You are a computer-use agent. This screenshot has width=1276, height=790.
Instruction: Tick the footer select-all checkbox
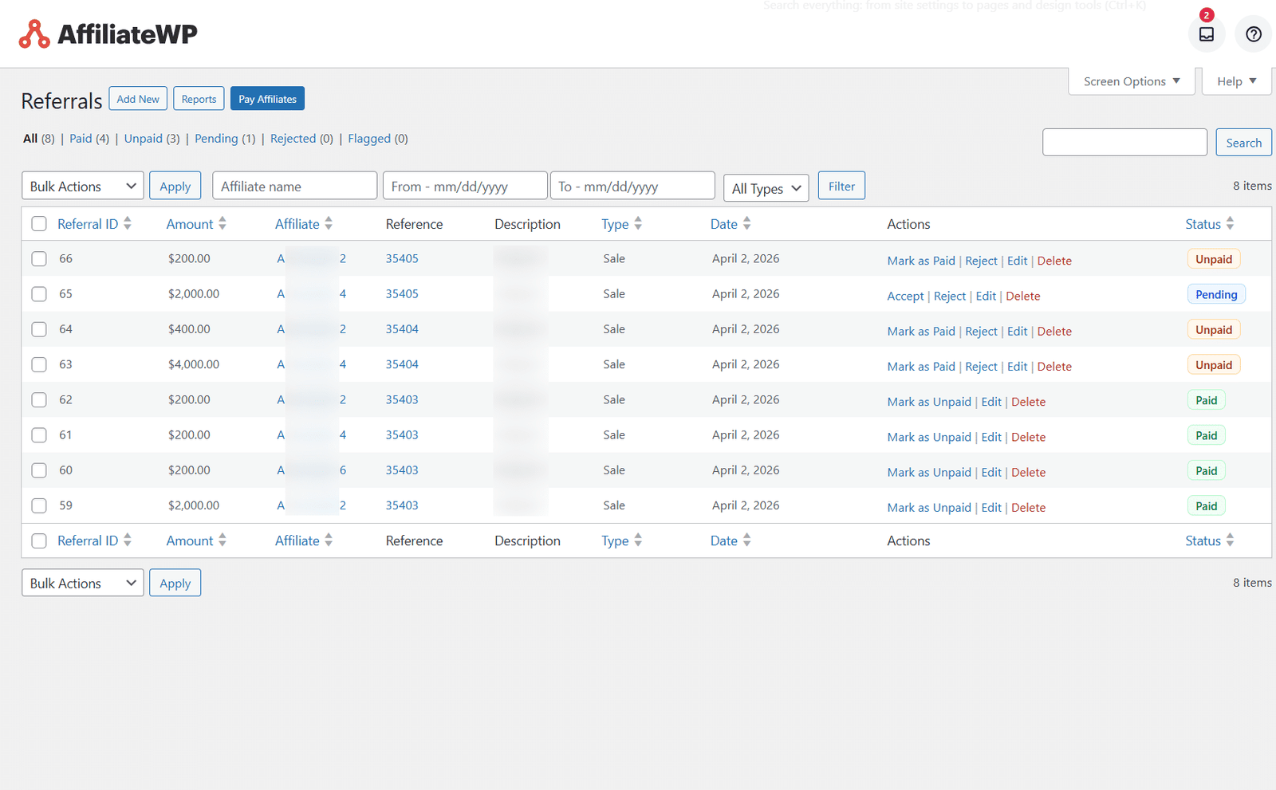tap(39, 540)
